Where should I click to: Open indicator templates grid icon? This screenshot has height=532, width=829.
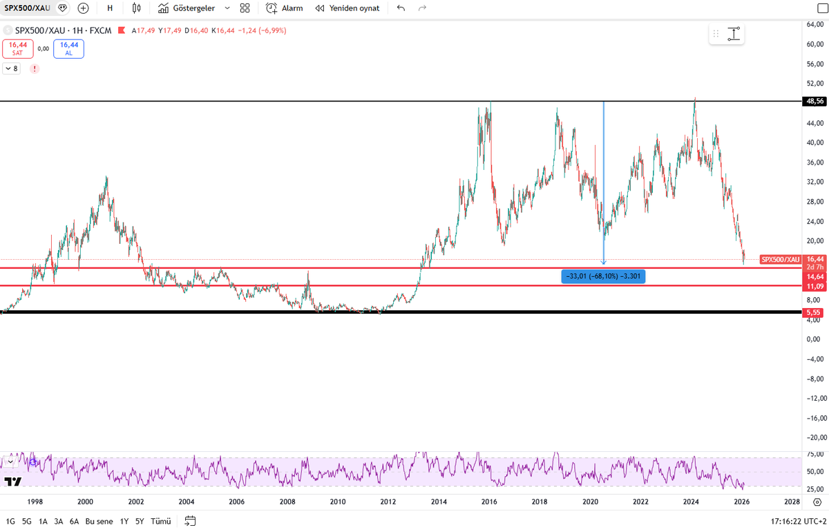pyautogui.click(x=245, y=8)
